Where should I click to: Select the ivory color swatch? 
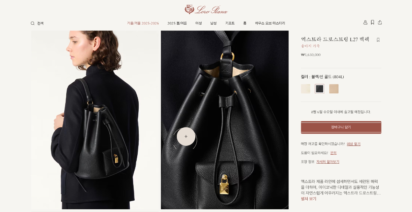(306, 89)
